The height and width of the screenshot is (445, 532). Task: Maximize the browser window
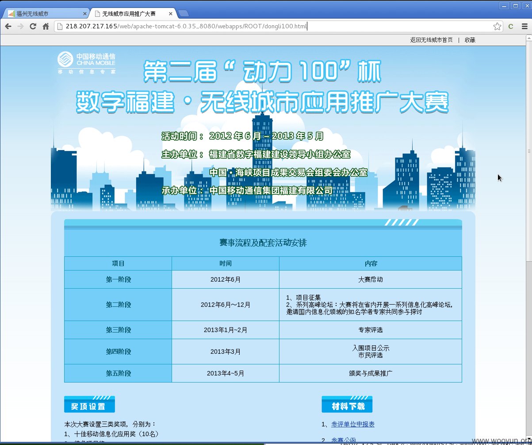tap(516, 6)
